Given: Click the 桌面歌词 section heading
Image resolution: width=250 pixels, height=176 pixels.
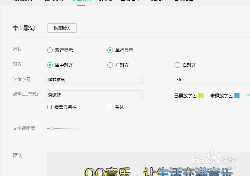Looking at the screenshot, I should pos(24,28).
